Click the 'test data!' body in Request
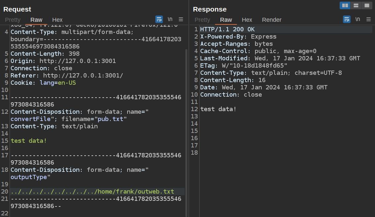This screenshot has height=217, width=375. point(29,141)
